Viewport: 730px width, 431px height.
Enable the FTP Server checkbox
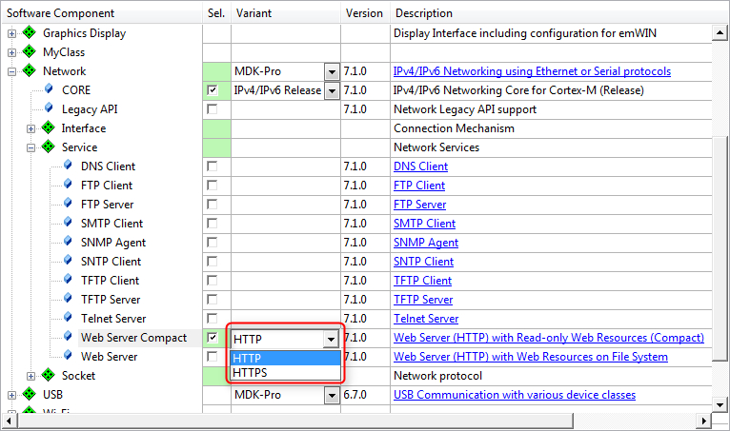(x=212, y=205)
